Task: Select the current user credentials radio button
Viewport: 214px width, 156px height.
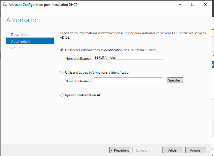Action: tap(62, 50)
